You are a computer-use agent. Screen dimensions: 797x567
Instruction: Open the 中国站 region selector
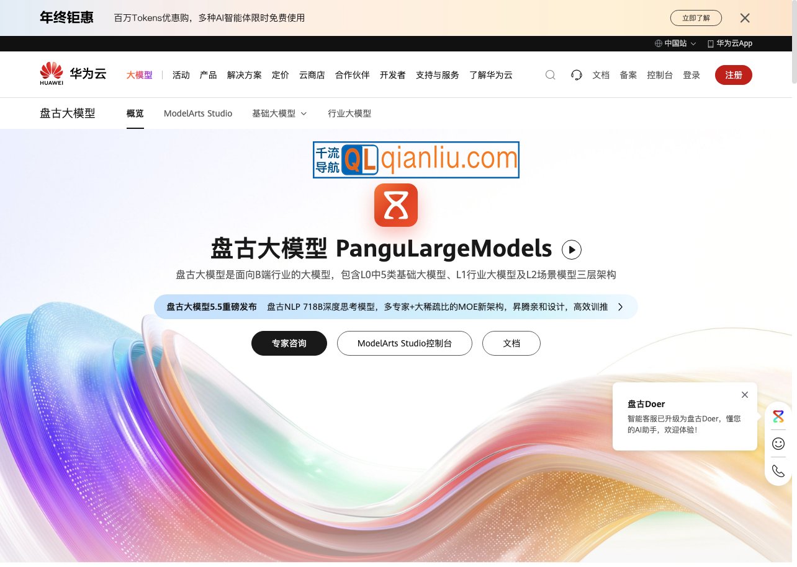point(674,43)
